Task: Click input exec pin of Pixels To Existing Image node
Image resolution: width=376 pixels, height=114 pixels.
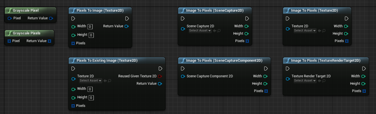Action: [73, 68]
